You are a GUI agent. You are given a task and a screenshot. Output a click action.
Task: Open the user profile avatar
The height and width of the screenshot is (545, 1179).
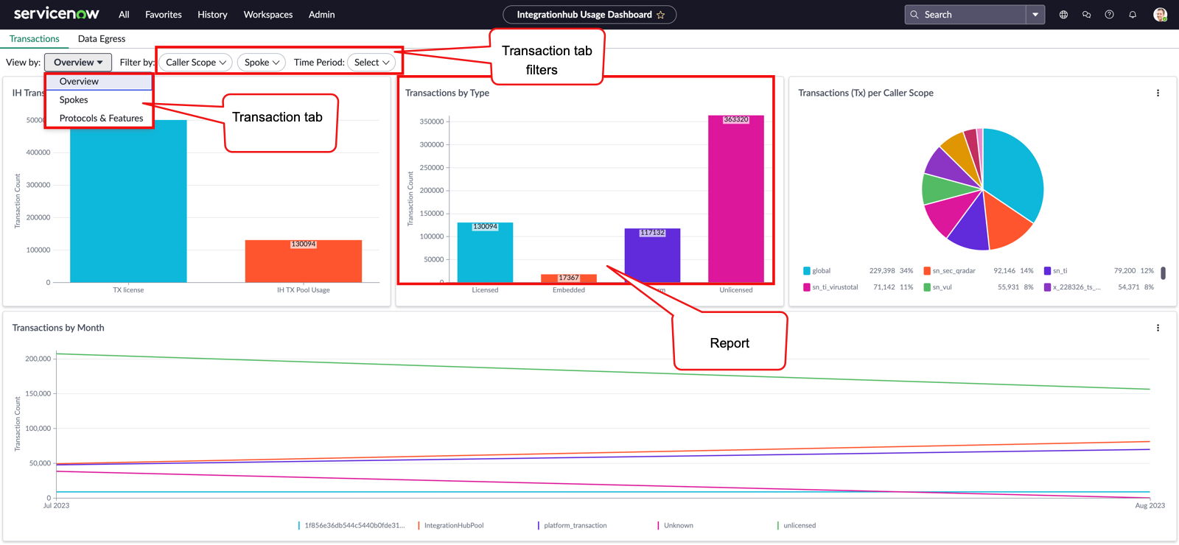(x=1160, y=15)
